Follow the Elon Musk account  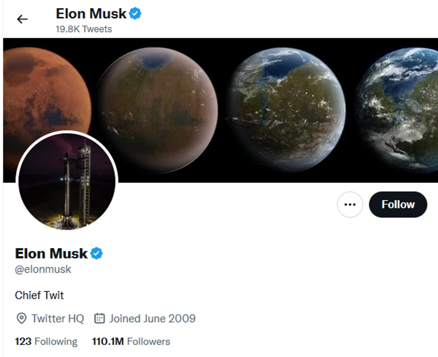[397, 204]
